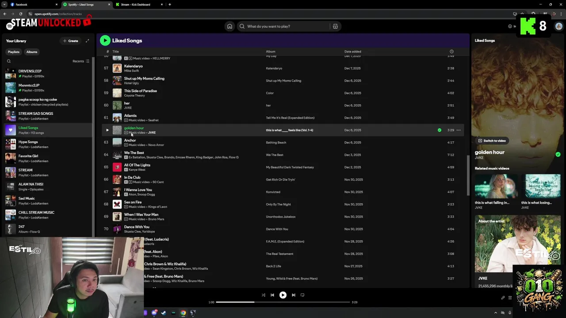This screenshot has height=318, width=566.
Task: Close the Spotify - Liked Songs tab
Action: [x=109, y=4]
